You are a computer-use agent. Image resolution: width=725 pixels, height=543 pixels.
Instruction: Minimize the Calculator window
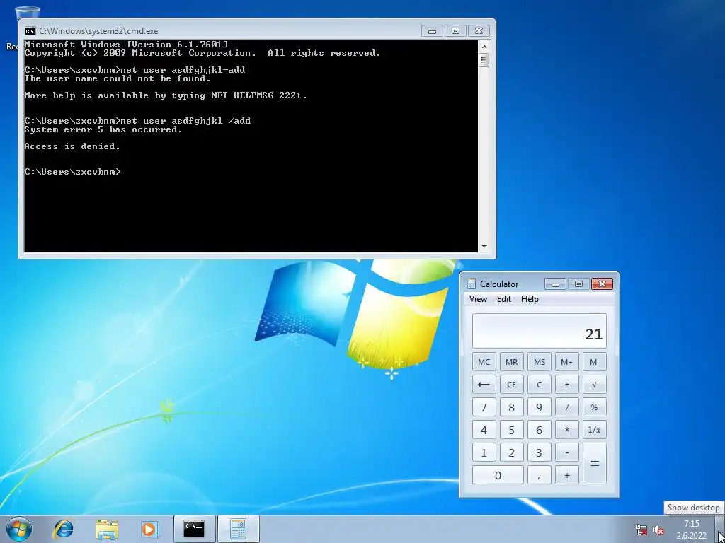coord(555,284)
